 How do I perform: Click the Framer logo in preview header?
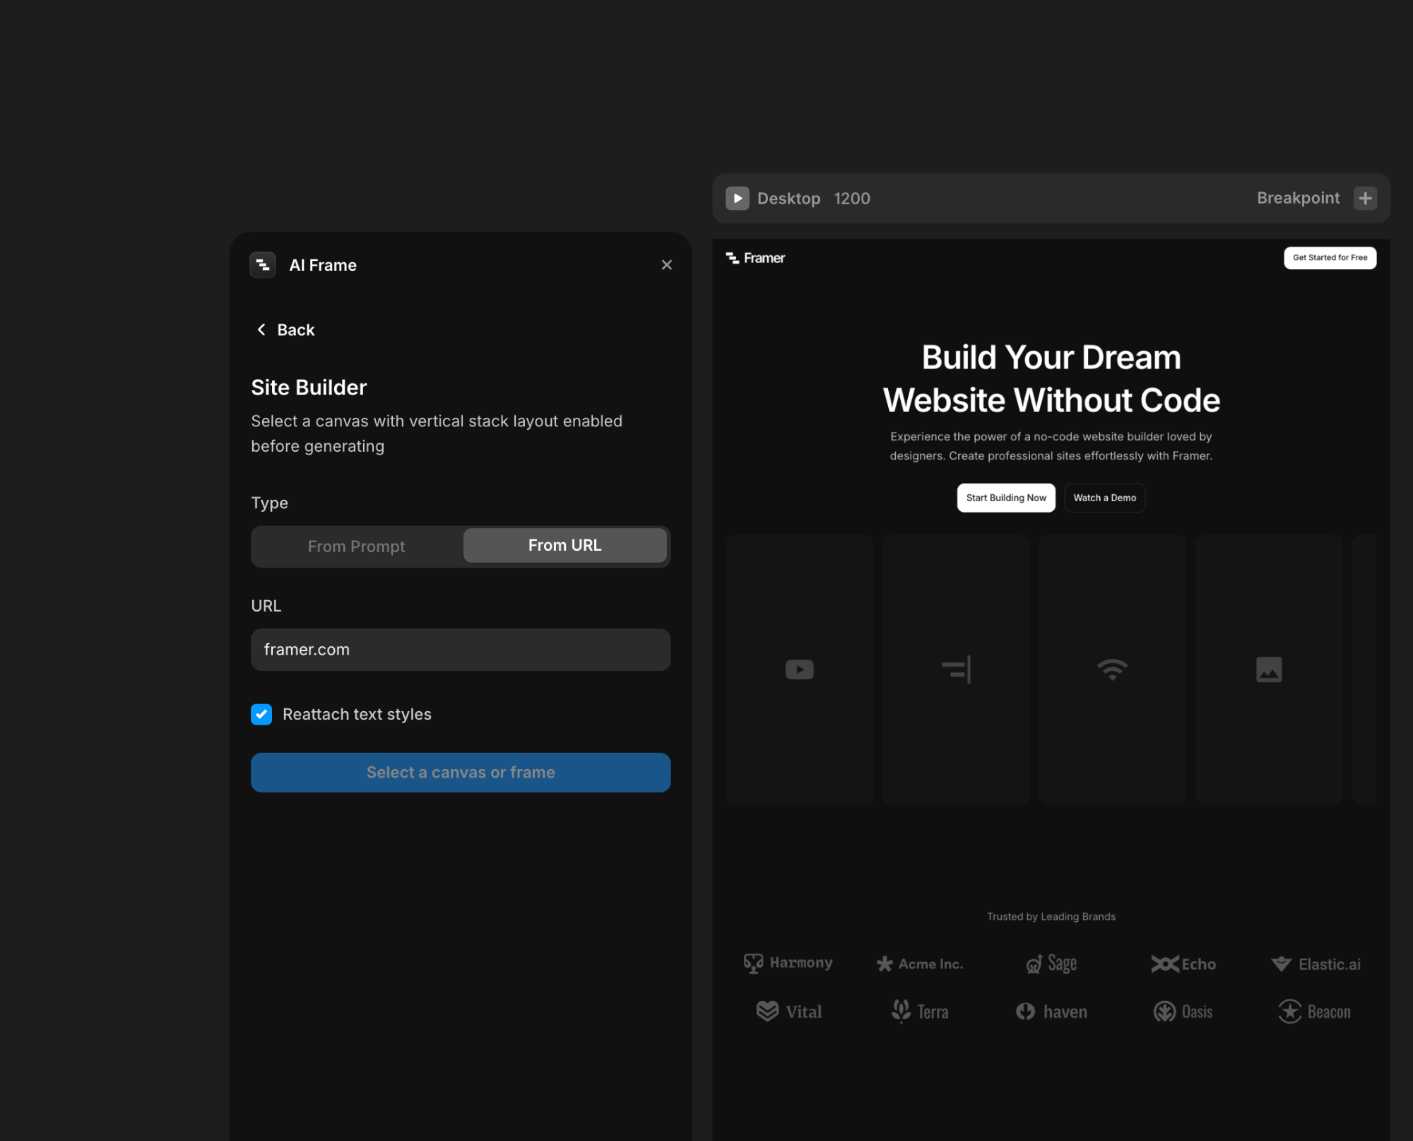click(x=755, y=258)
